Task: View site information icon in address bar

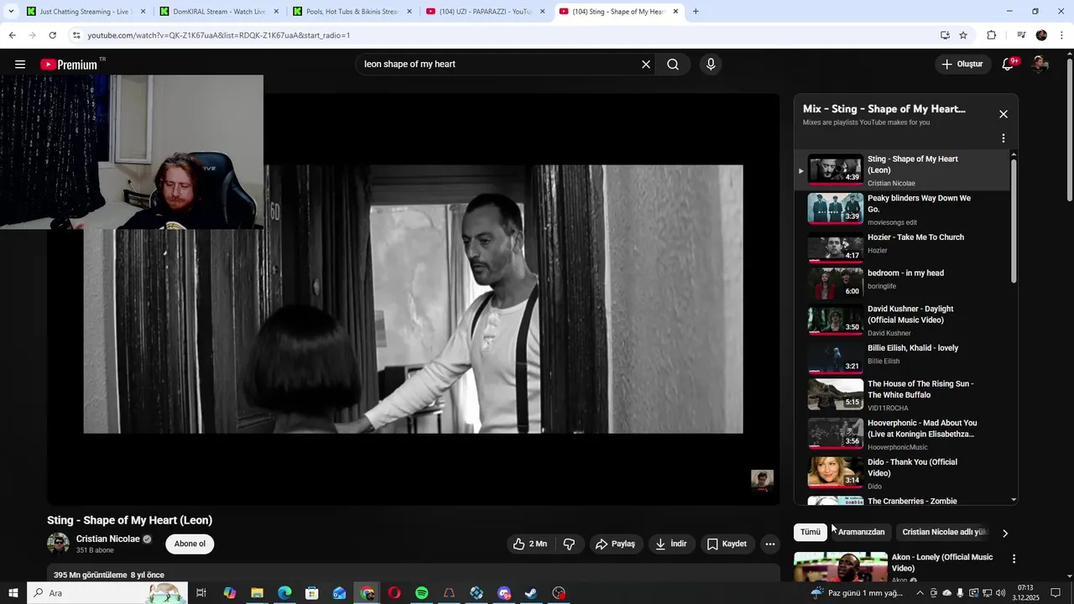Action: 76,35
